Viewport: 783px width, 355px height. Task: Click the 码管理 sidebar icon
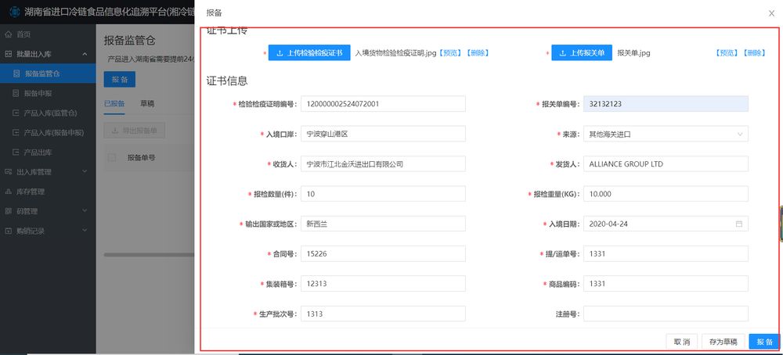pos(9,211)
